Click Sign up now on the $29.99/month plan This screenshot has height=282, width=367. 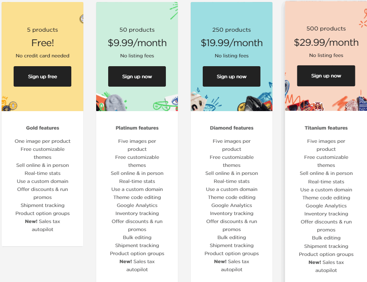pos(326,75)
